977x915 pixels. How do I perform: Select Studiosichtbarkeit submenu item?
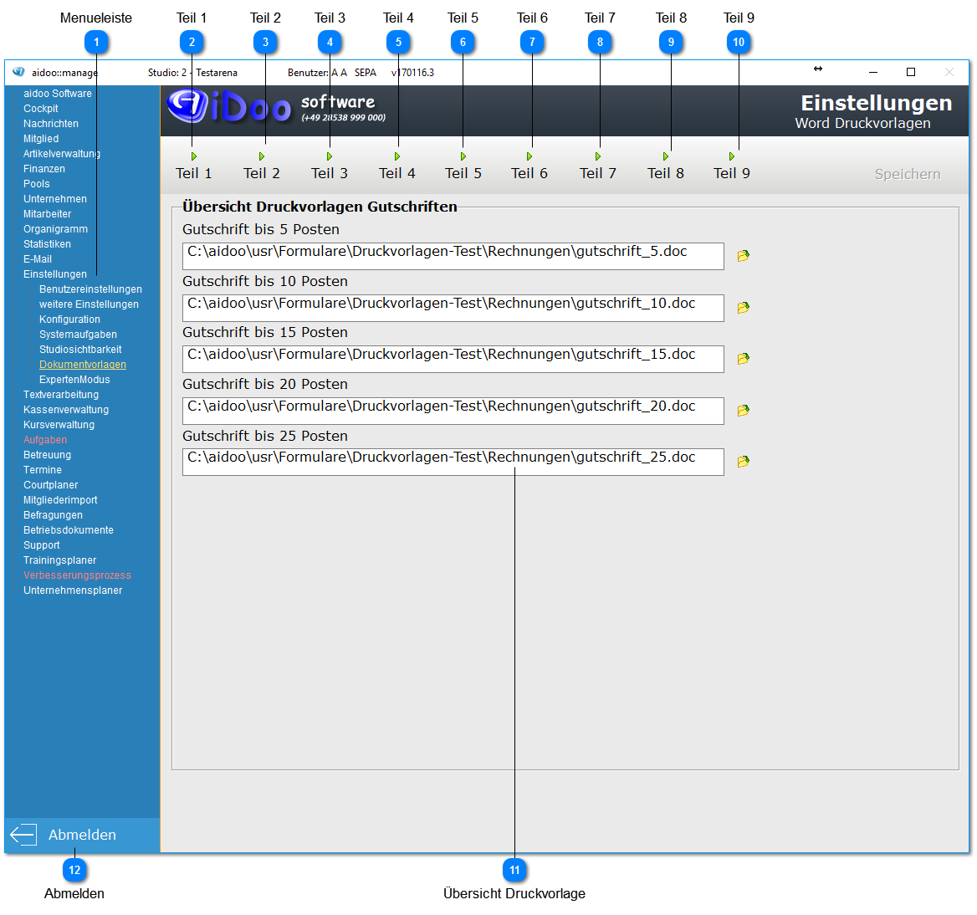[x=80, y=350]
